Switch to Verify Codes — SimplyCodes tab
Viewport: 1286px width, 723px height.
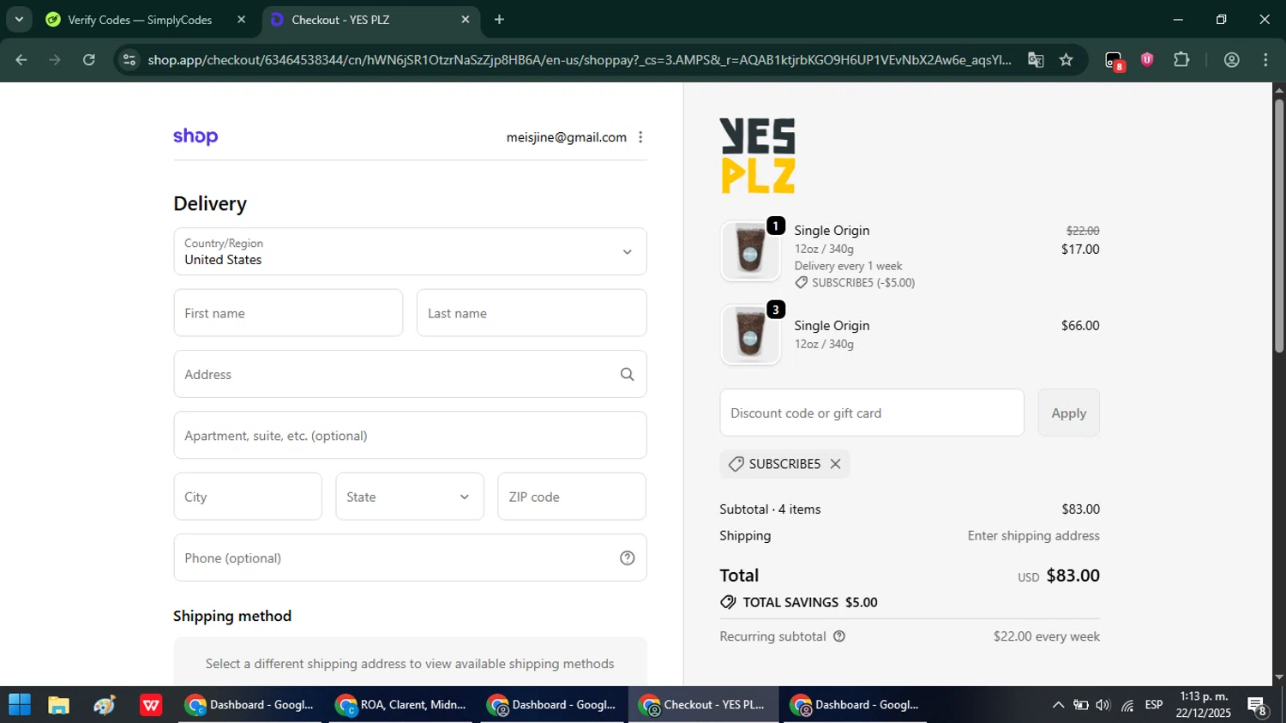[x=139, y=20]
